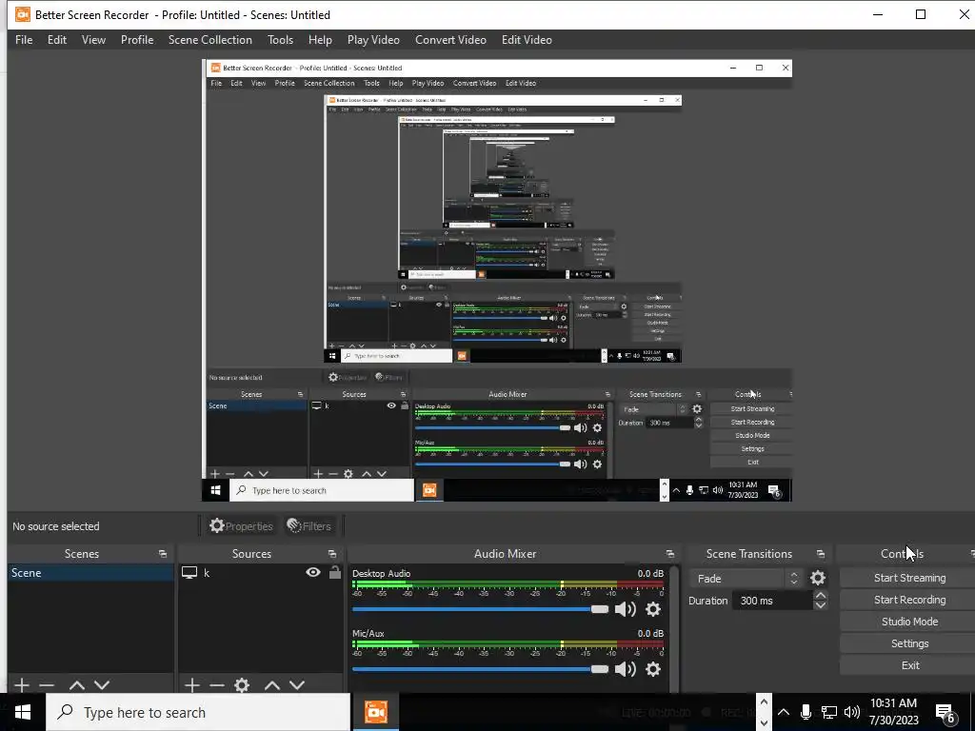Open the Help menu
The image size is (975, 731).
320,40
